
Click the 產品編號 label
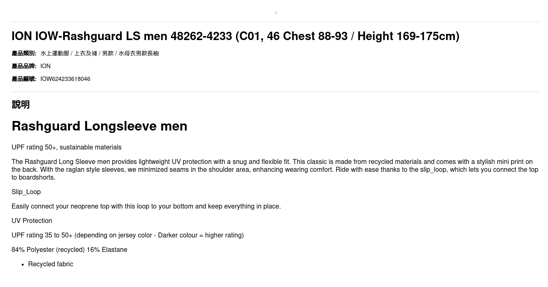point(24,79)
